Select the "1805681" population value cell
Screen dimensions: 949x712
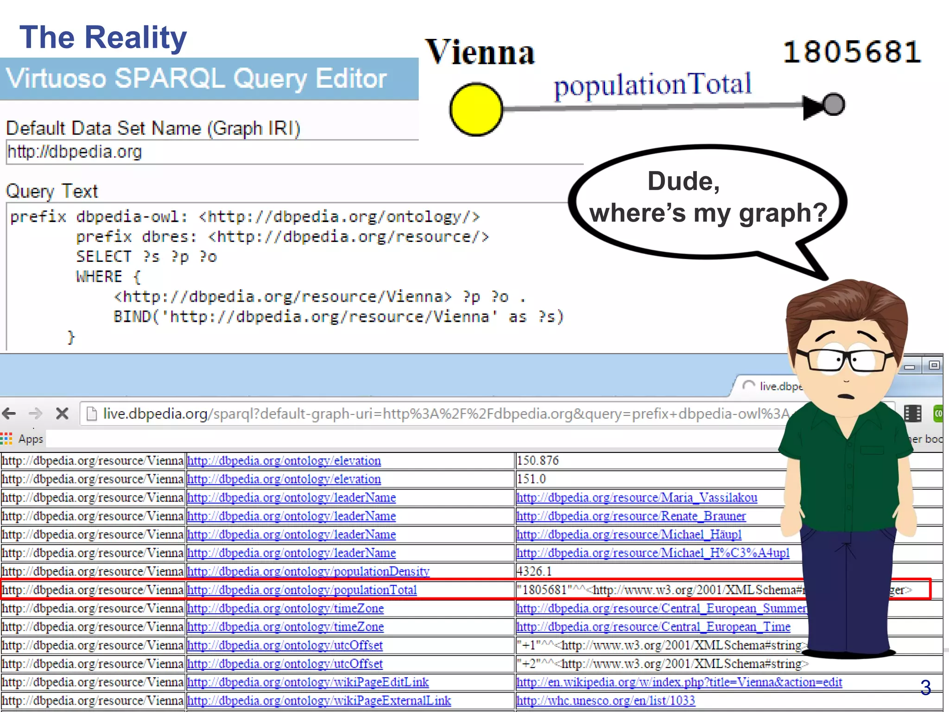click(714, 590)
